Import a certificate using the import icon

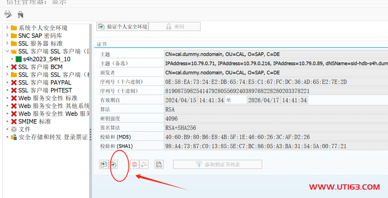coord(104,164)
